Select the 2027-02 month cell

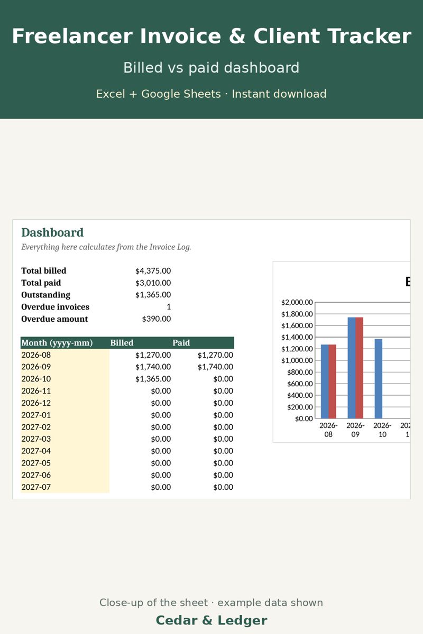click(65, 427)
